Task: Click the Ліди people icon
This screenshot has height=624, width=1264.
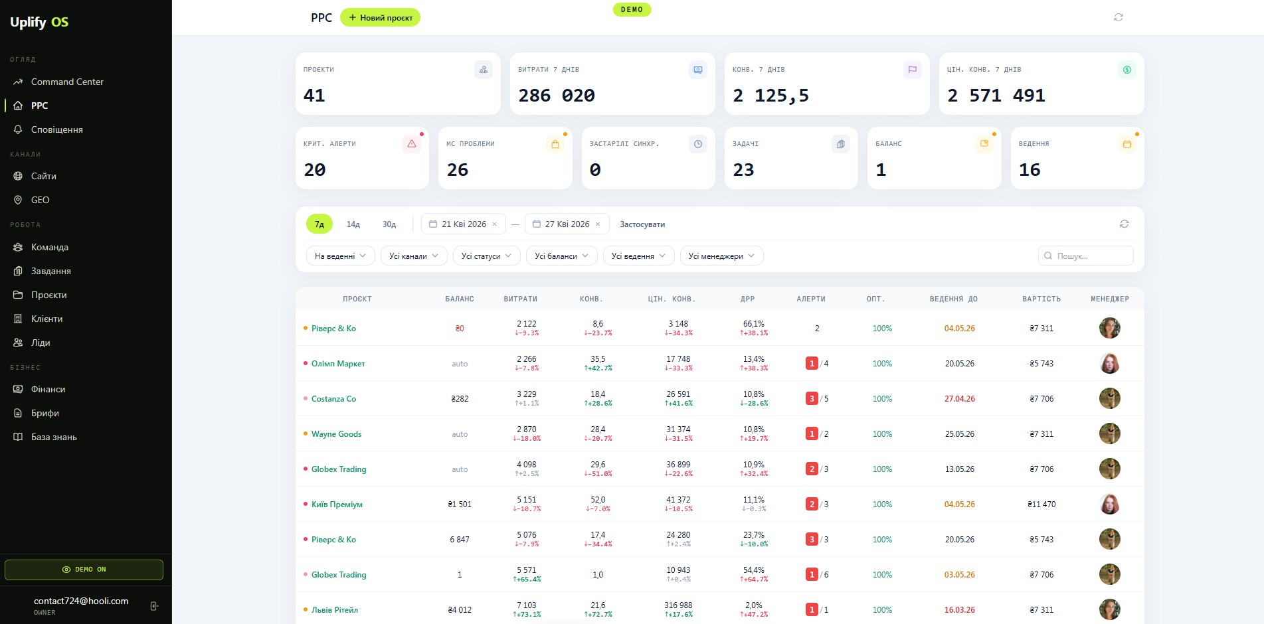Action: [18, 343]
